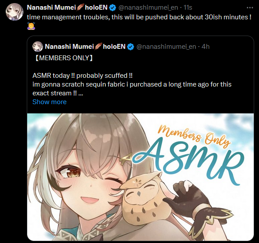The height and width of the screenshot is (243, 259).
Task: Click Nanashi Mumei's main profile avatar
Action: (x=14, y=12)
